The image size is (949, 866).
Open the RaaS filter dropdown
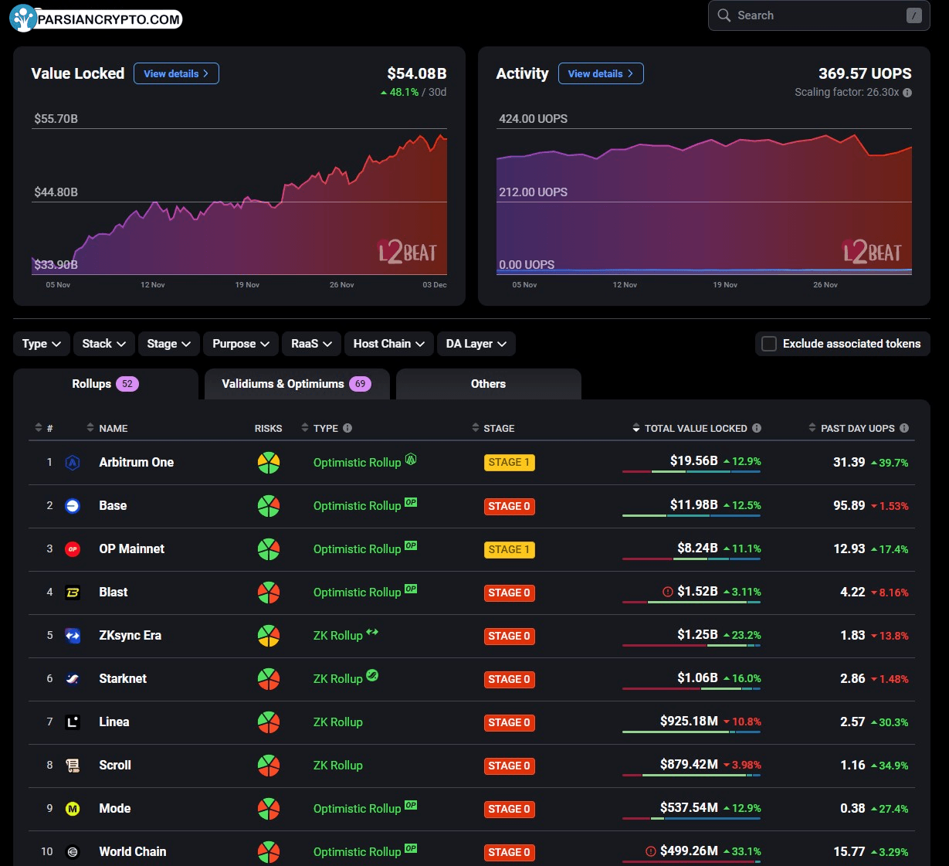(311, 344)
